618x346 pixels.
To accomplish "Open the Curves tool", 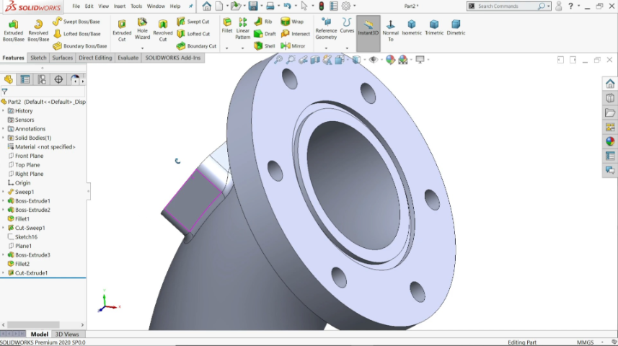I will [347, 26].
